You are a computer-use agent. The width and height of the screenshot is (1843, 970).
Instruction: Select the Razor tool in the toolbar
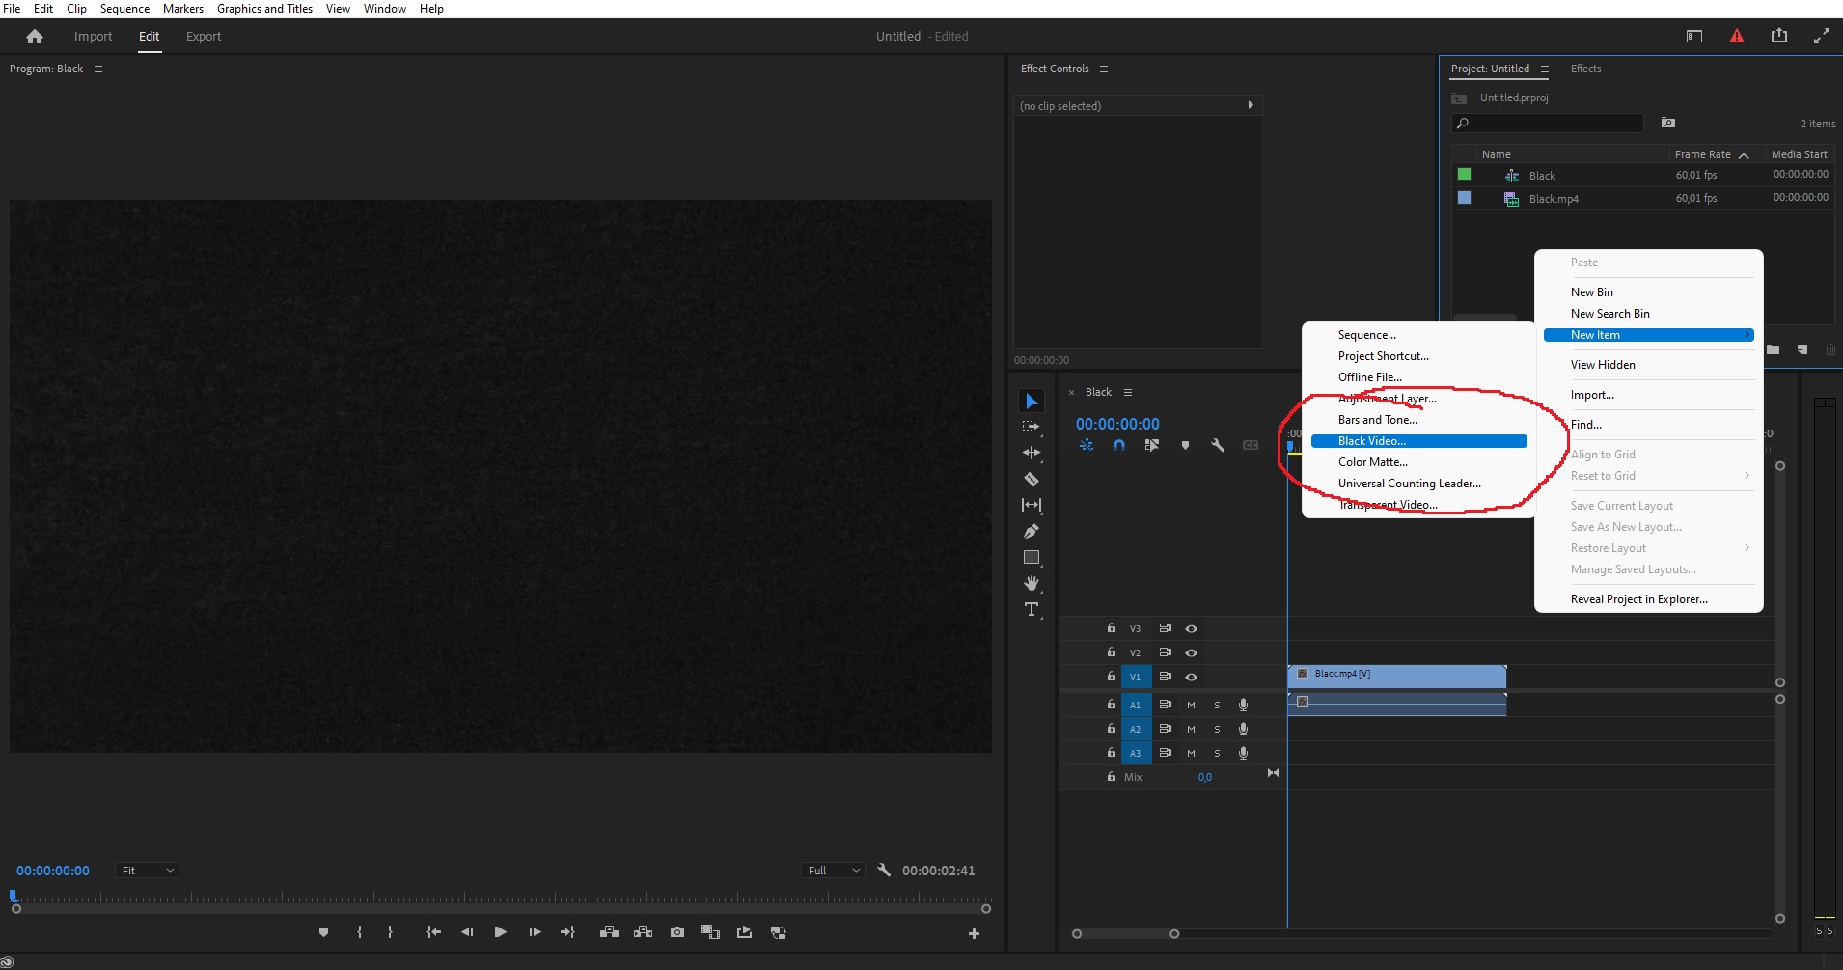(1032, 480)
